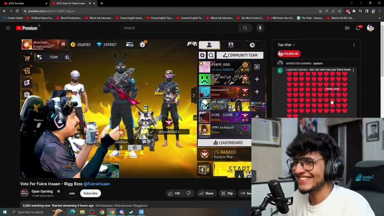Open Steam from the taskbar
The image size is (384, 216).
(131, 212)
